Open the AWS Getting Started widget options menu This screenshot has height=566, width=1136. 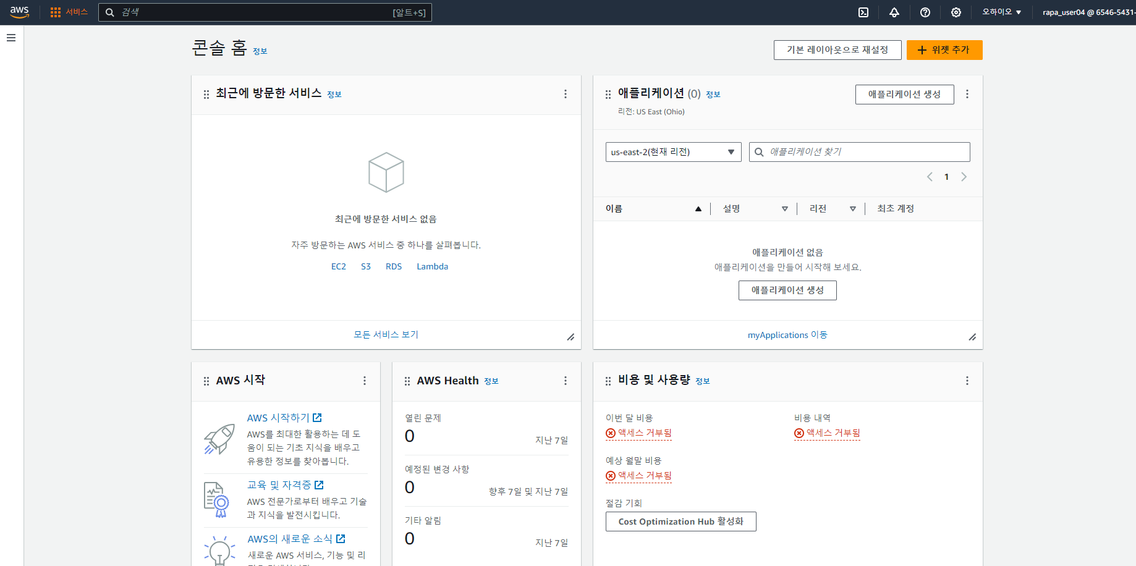click(365, 381)
